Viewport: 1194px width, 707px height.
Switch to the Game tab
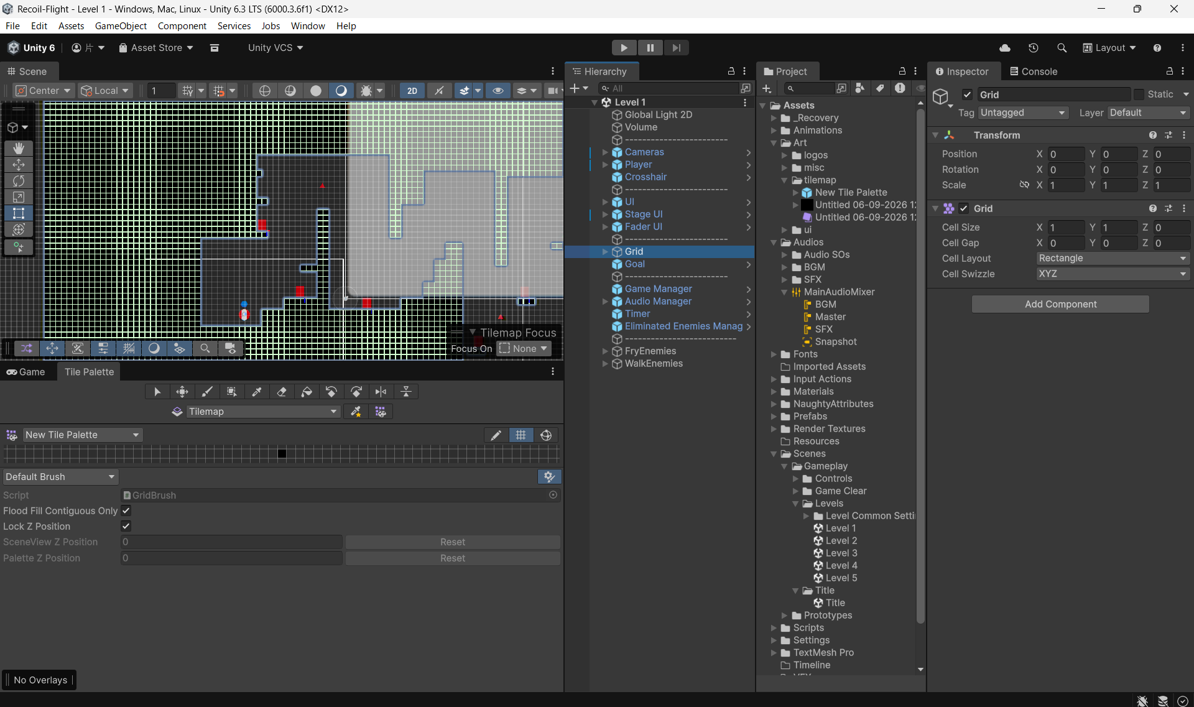point(26,372)
